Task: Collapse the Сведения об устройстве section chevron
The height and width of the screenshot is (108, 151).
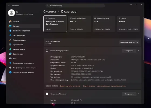Action: tap(139, 51)
